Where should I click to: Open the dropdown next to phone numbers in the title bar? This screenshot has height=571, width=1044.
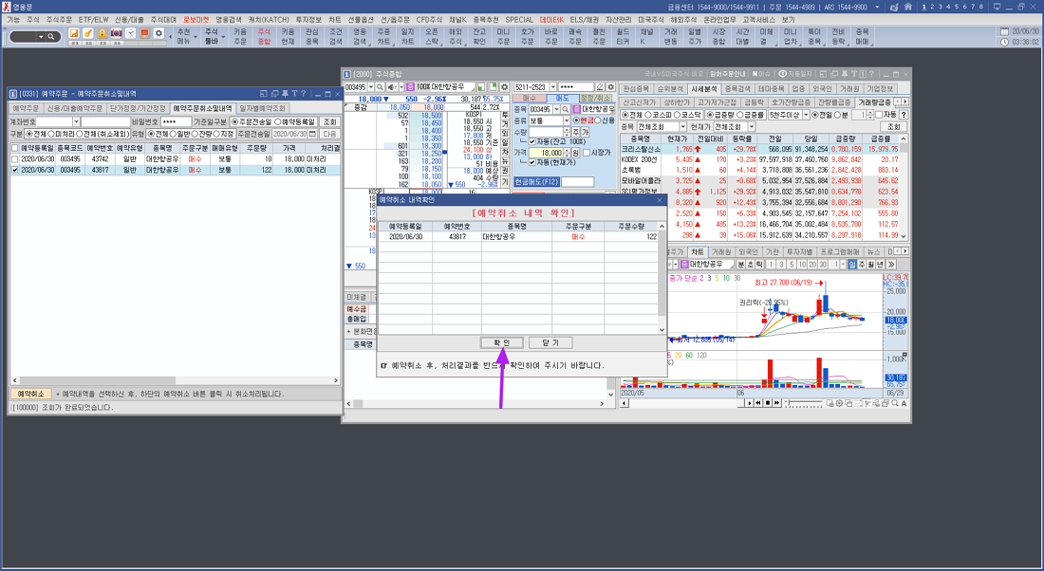click(x=878, y=7)
